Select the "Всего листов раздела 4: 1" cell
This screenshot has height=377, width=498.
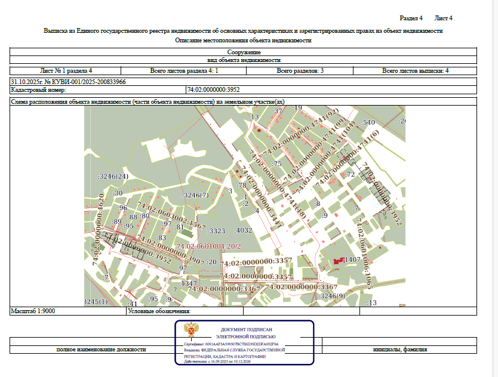[183, 71]
